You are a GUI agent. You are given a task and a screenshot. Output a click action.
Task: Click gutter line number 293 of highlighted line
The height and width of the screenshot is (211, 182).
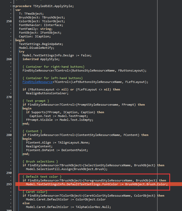coord(9,184)
